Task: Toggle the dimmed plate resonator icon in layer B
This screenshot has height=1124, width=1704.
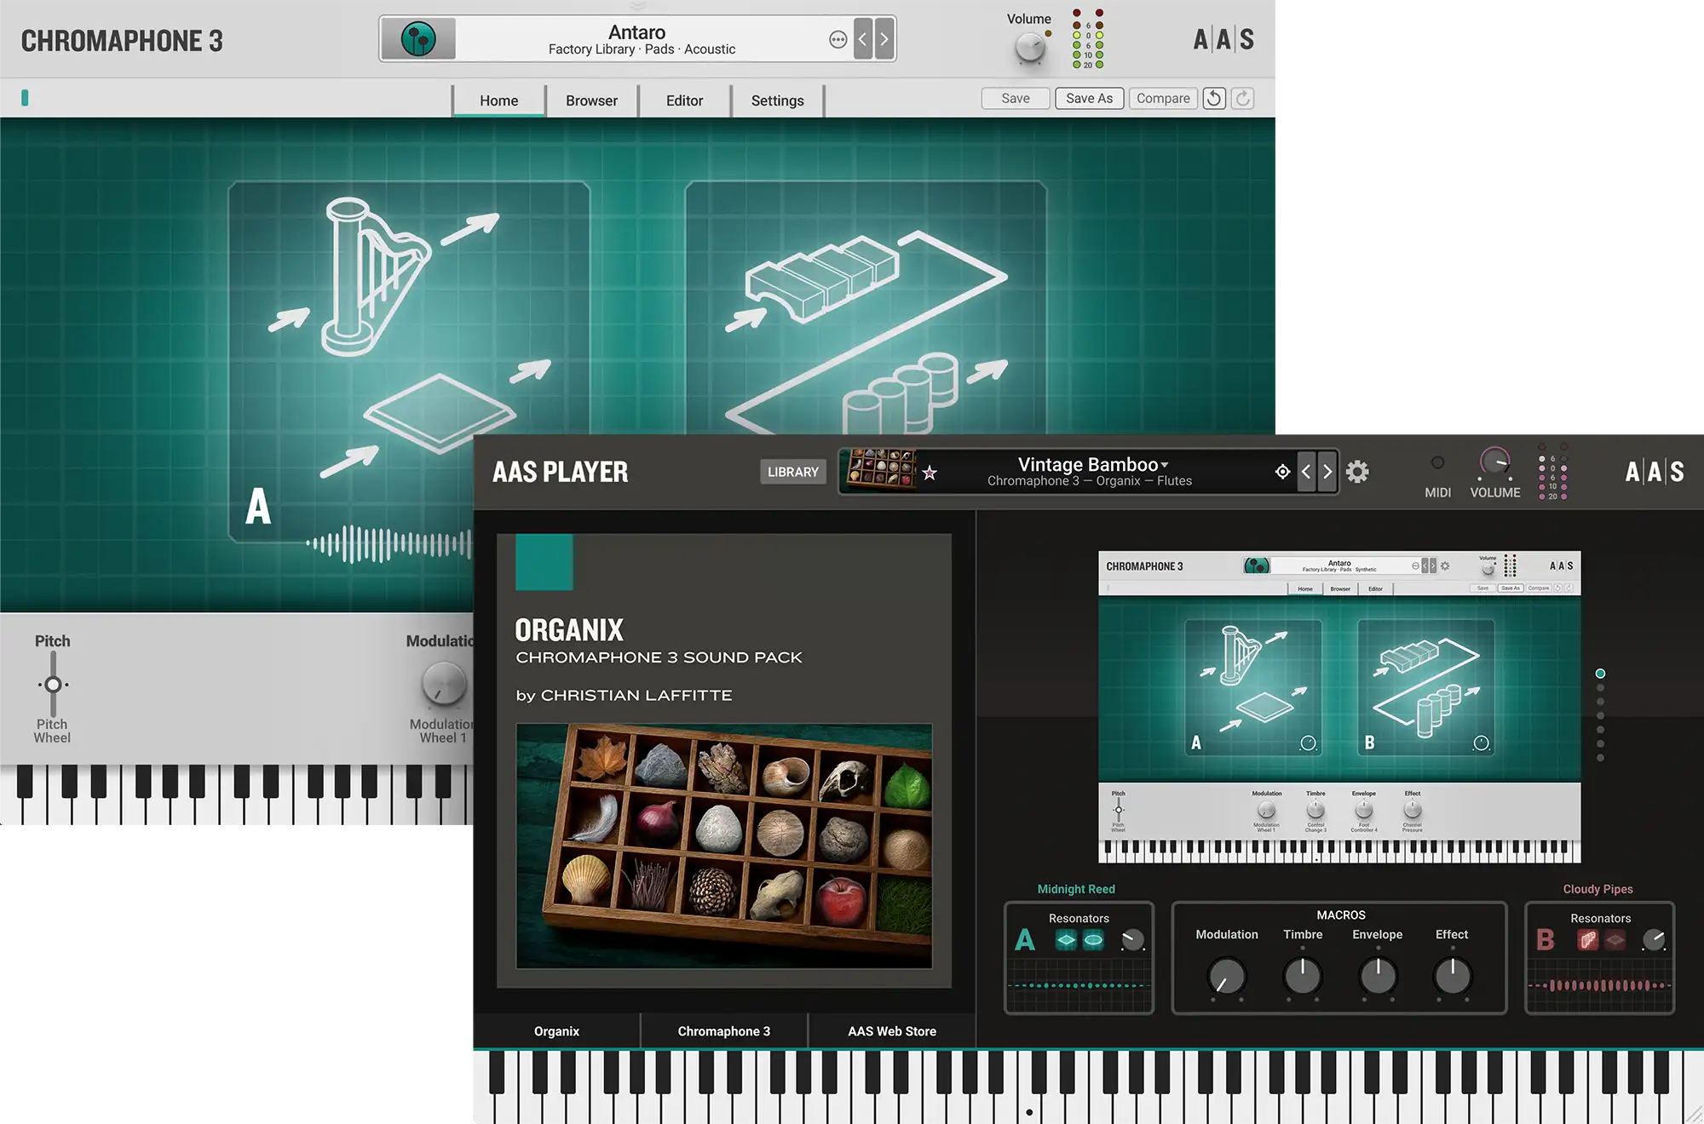Action: pyautogui.click(x=1615, y=940)
